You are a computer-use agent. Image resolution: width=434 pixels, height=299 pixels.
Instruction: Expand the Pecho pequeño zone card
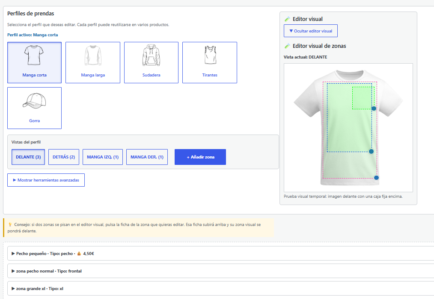pos(221,253)
